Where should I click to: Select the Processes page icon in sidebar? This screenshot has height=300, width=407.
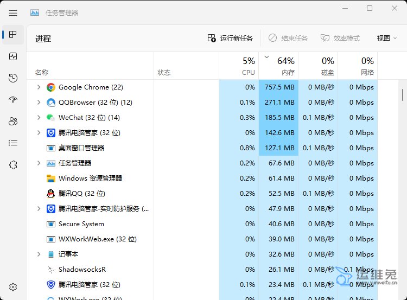(13, 35)
